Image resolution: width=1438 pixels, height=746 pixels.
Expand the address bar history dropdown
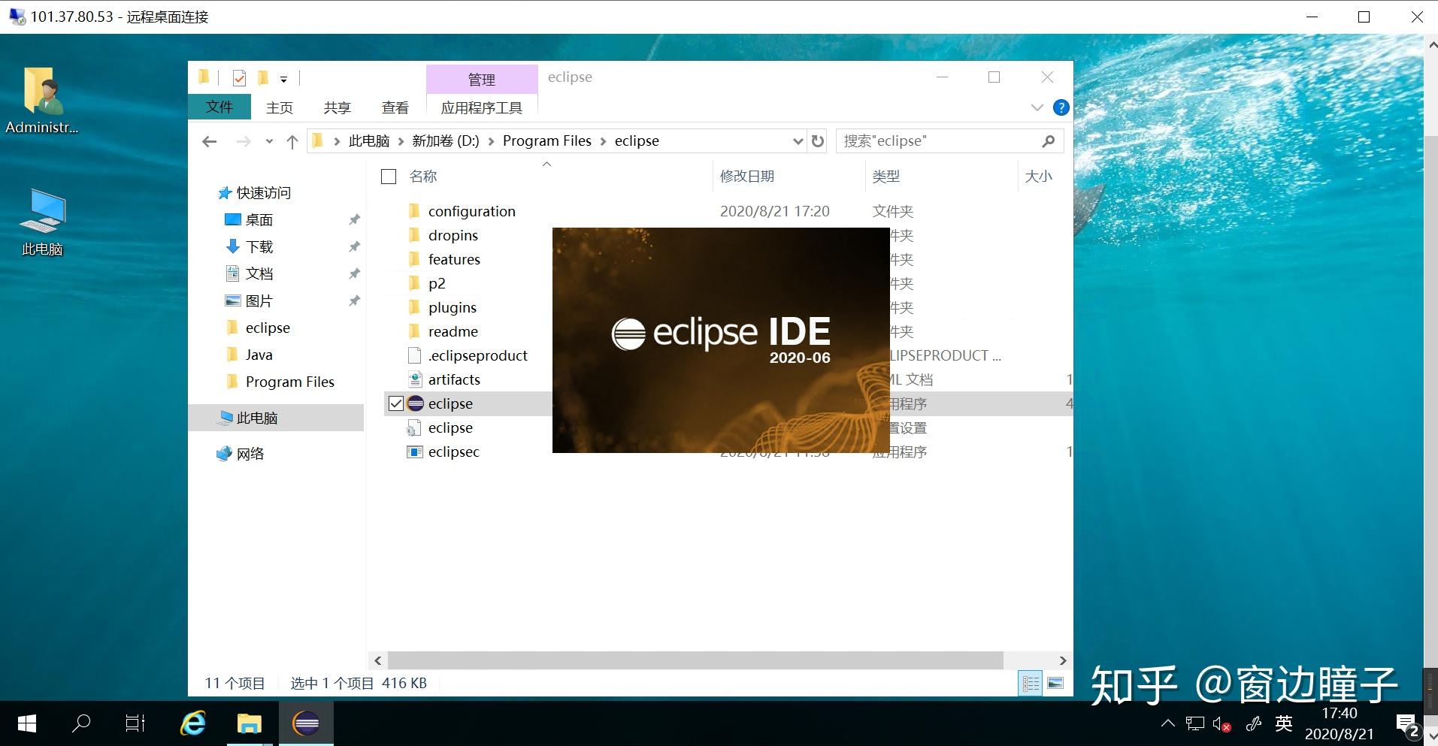click(x=798, y=141)
